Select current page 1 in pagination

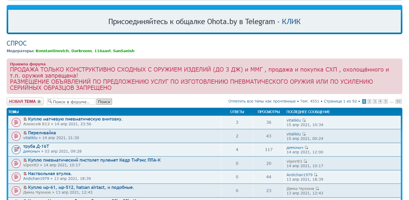[x=364, y=101]
